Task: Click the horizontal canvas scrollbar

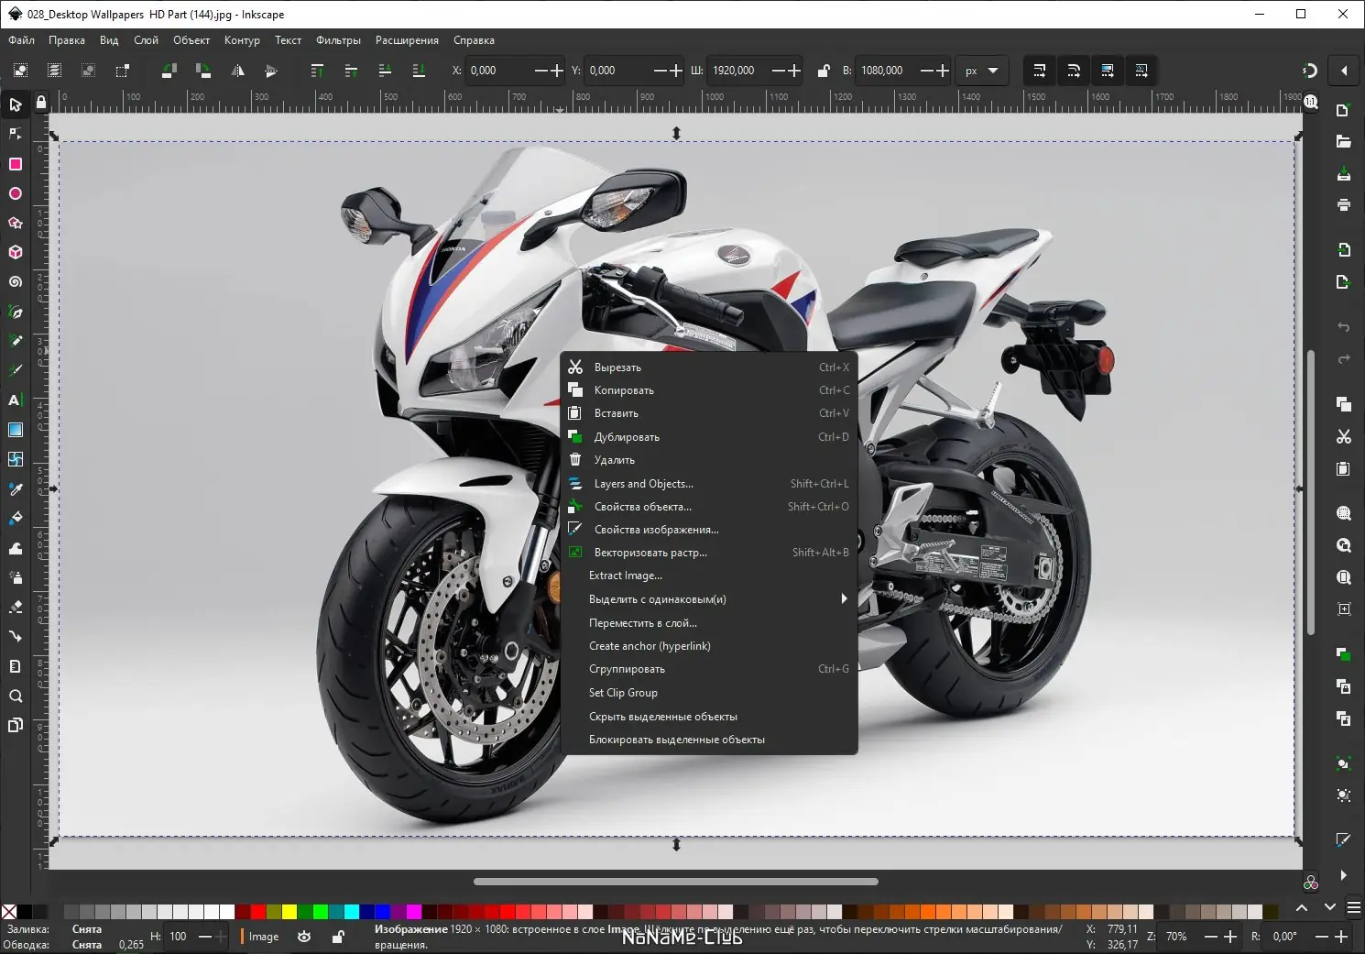Action: (x=676, y=882)
